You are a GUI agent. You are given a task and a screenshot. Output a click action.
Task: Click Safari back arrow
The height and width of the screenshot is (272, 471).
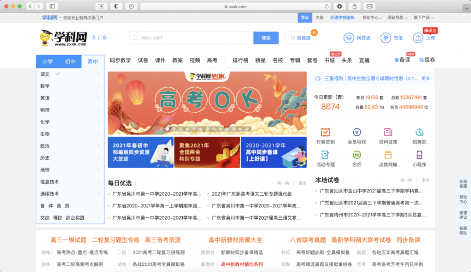click(x=30, y=6)
